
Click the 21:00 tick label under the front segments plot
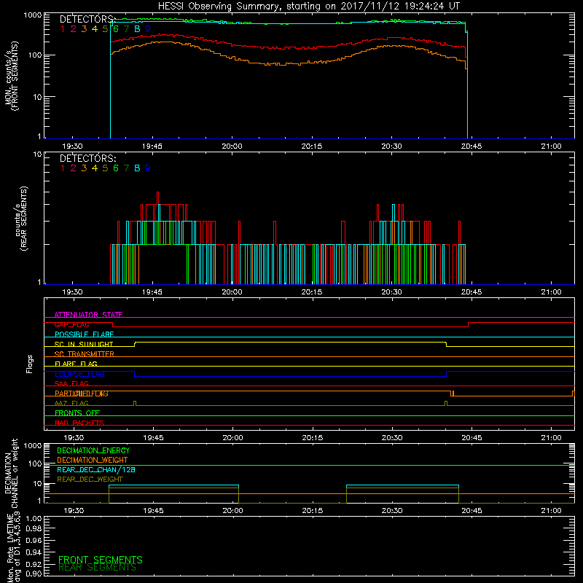point(551,146)
